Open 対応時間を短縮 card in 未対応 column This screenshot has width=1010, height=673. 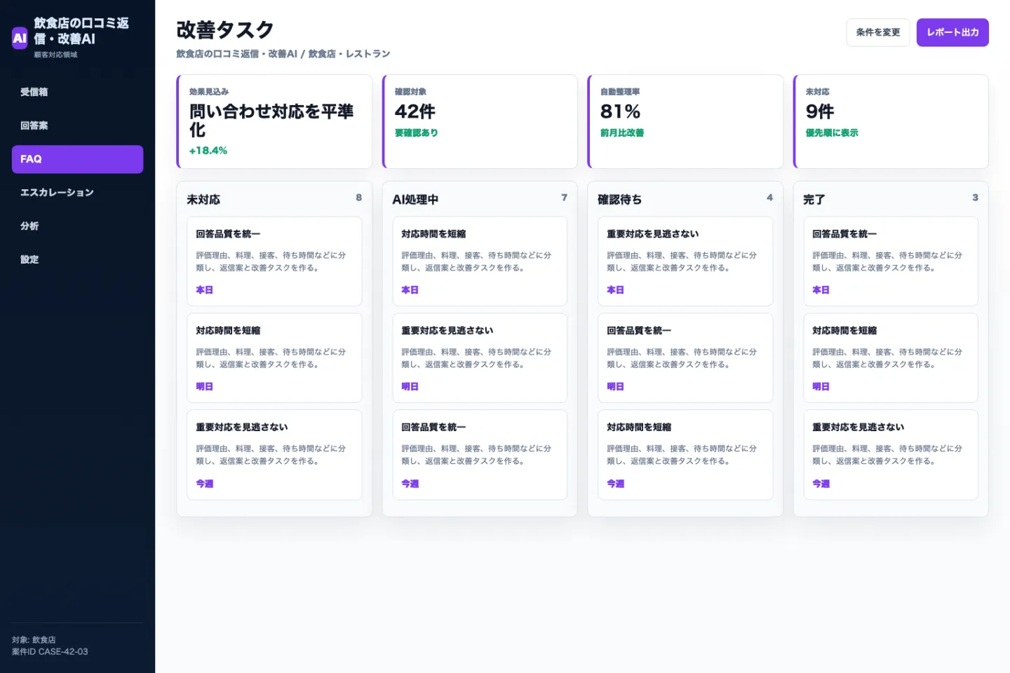(274, 358)
